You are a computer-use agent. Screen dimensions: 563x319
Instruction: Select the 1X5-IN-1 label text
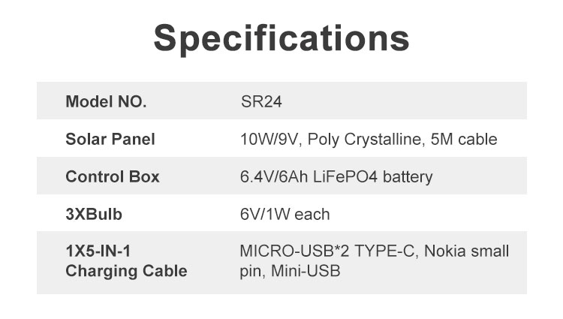coord(98,251)
